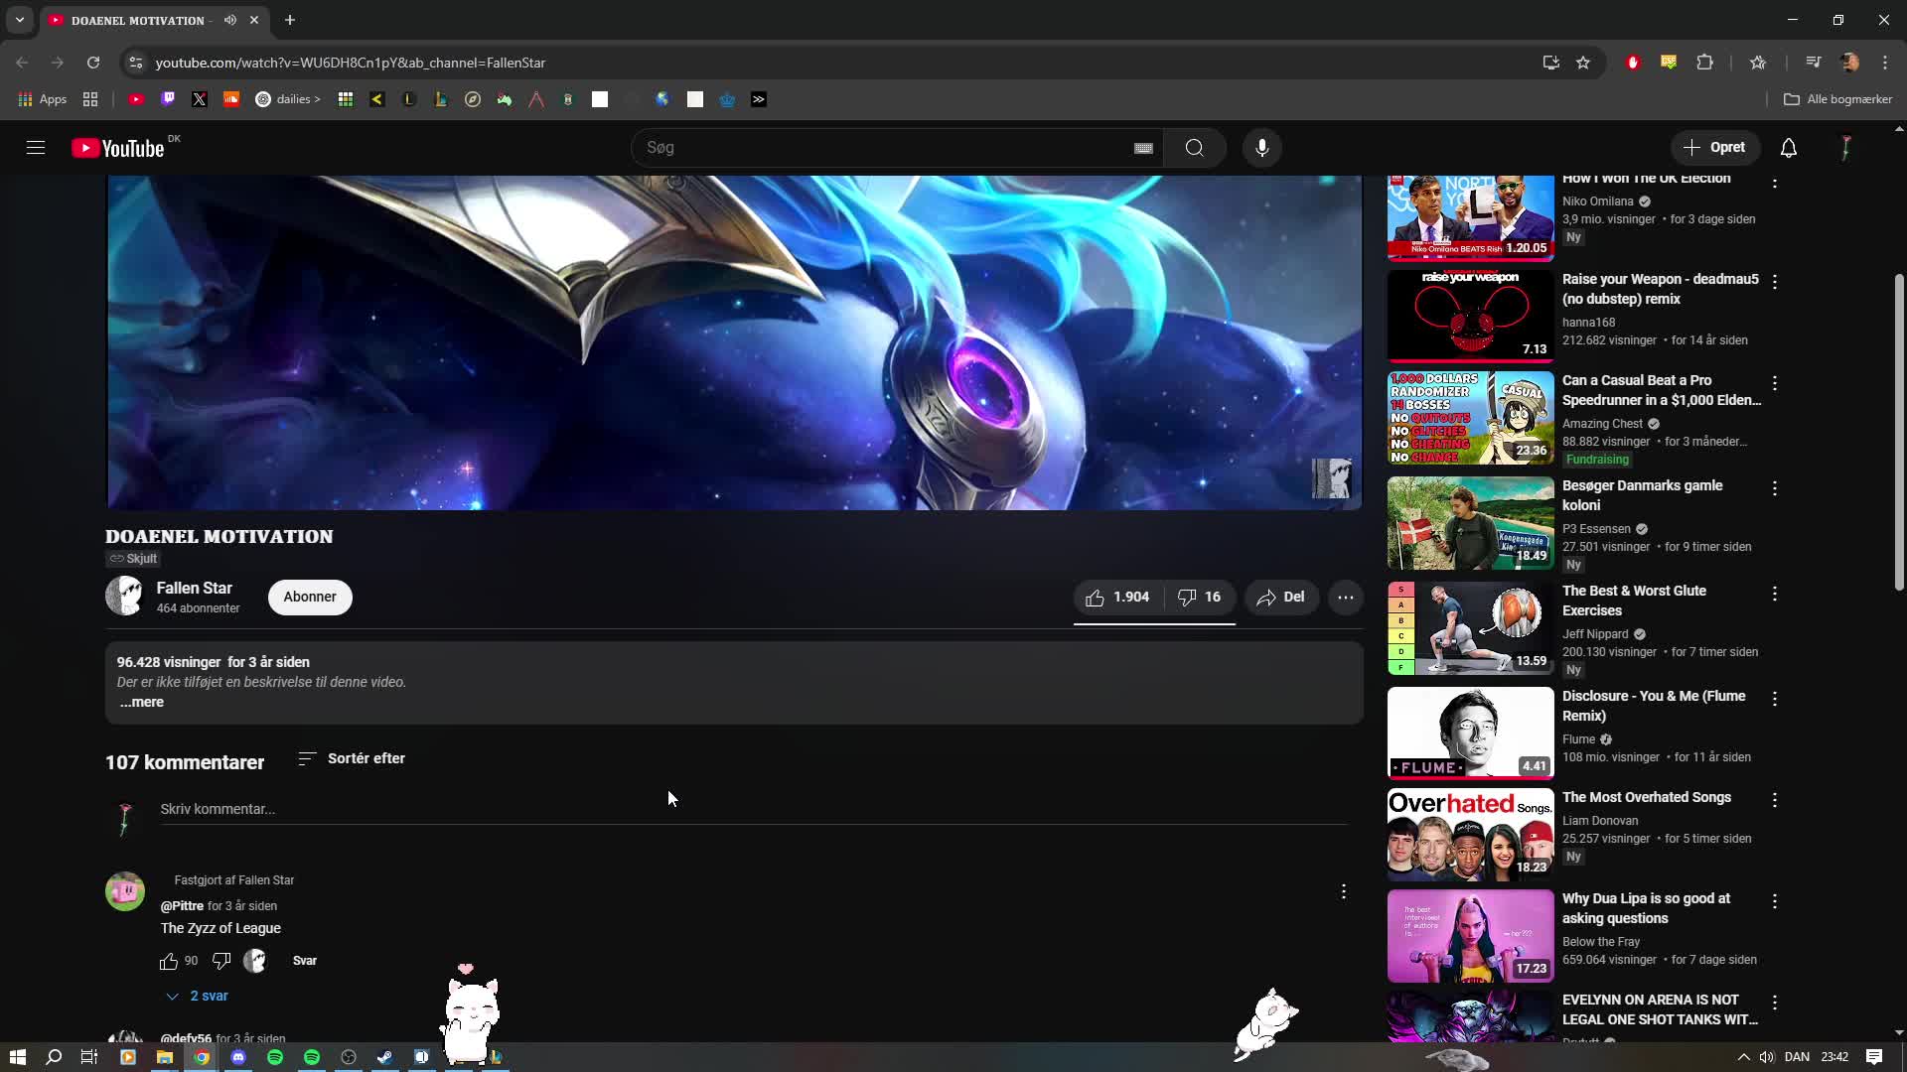Screen dimensions: 1907x1072
Task: Open the Fallen Star channel avatar
Action: point(124,597)
